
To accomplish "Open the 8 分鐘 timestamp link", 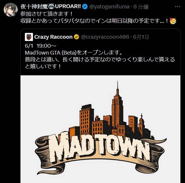I will (141, 7).
